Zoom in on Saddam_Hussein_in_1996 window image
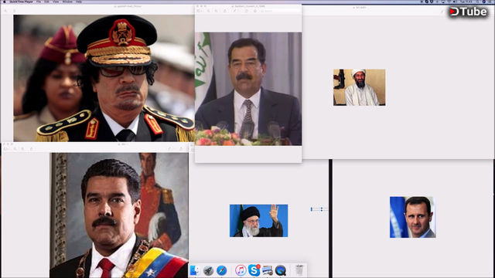Image resolution: width=495 pixels, height=278 pixels. pos(217,11)
